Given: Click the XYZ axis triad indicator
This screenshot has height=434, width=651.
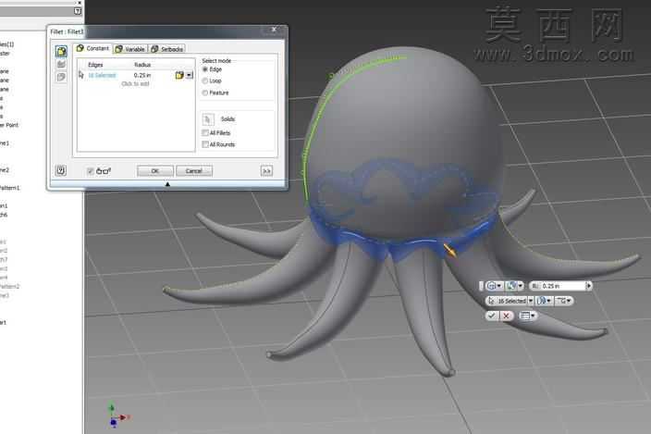Looking at the screenshot, I should coord(118,414).
